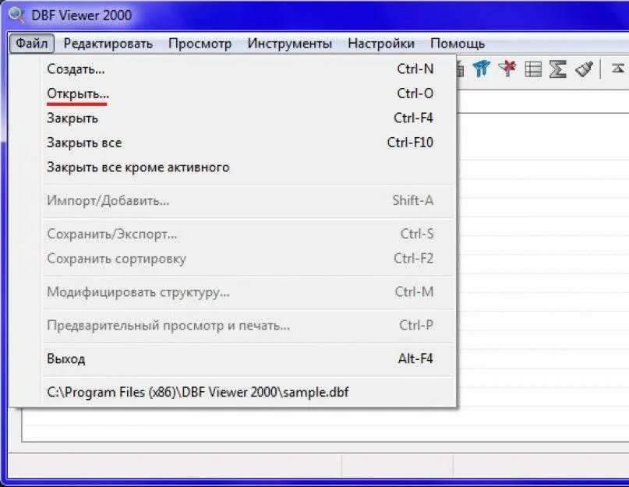Click the remove-filter funnel with red cross
Image resolution: width=629 pixels, height=487 pixels.
coord(507,69)
